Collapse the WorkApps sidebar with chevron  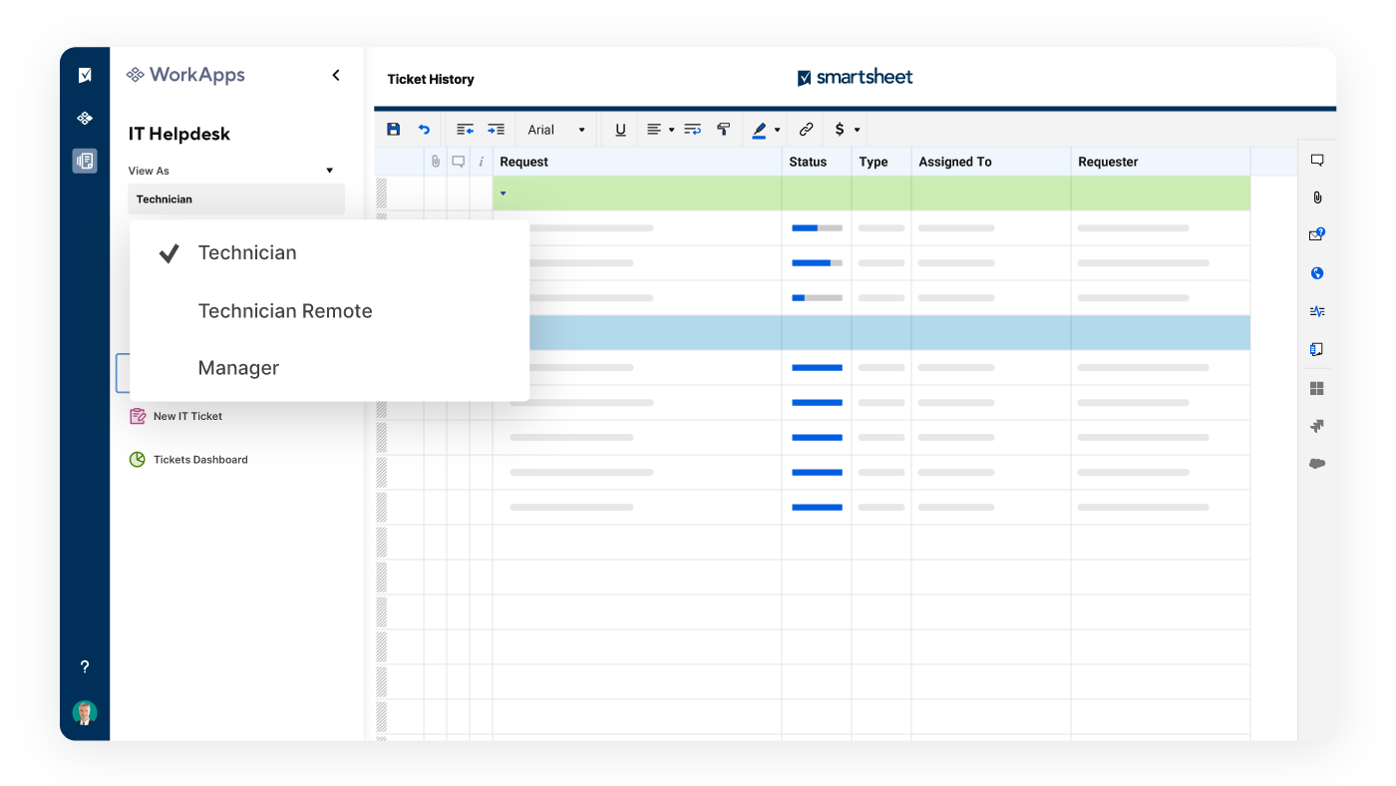coord(336,75)
